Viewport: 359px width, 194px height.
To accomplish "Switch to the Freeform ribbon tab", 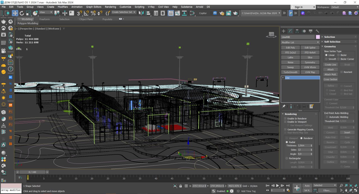I will coord(45,19).
